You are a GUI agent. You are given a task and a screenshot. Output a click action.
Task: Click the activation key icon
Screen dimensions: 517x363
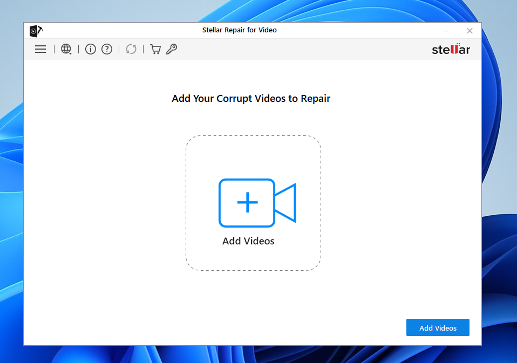172,49
